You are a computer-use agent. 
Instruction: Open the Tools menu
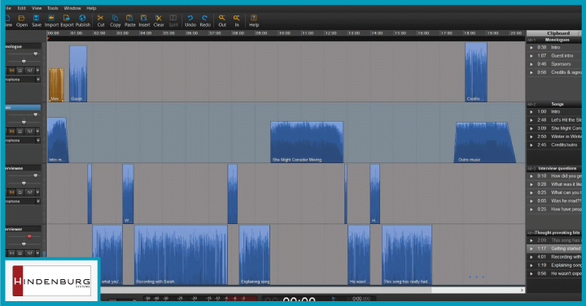53,8
